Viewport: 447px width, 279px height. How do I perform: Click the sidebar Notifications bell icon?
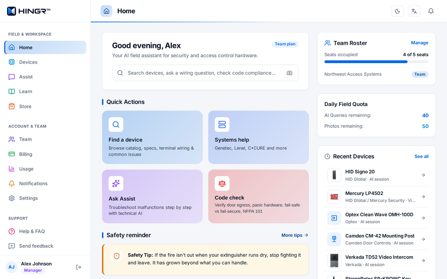tap(12, 183)
